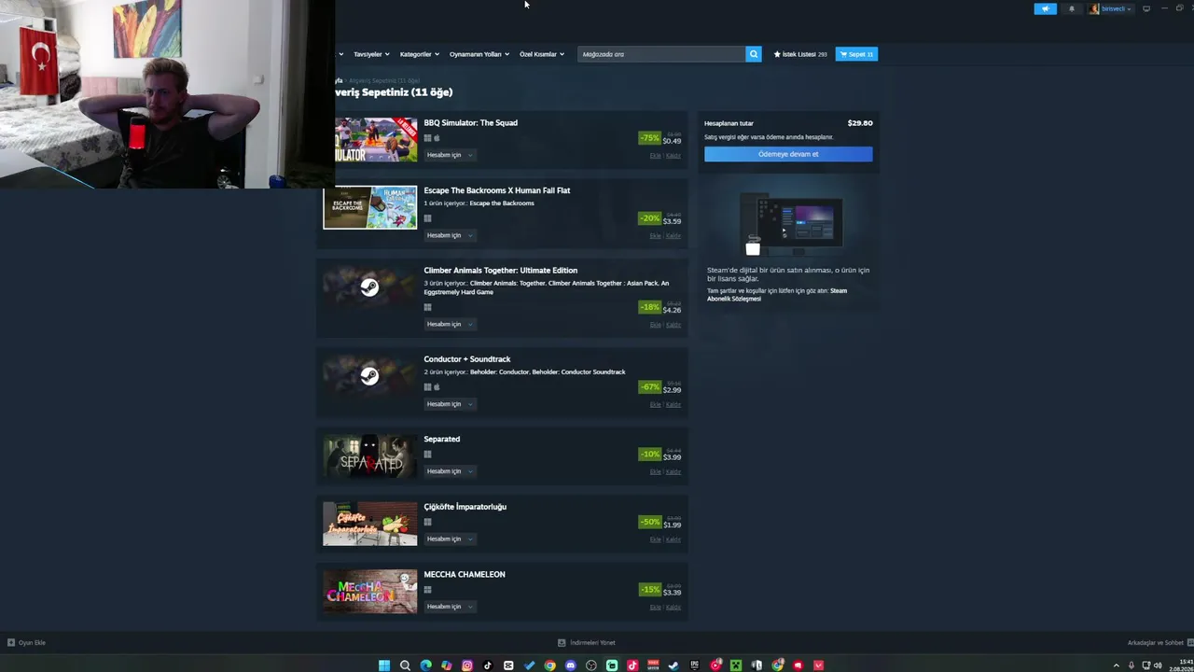Open Hesabım için dropdown for BBQ Simulator
The width and height of the screenshot is (1194, 672).
tap(451, 155)
